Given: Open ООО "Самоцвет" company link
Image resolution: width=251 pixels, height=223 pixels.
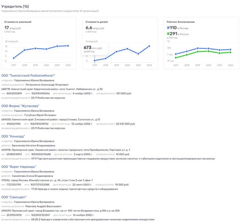Looking at the screenshot, I should pos(14,197).
